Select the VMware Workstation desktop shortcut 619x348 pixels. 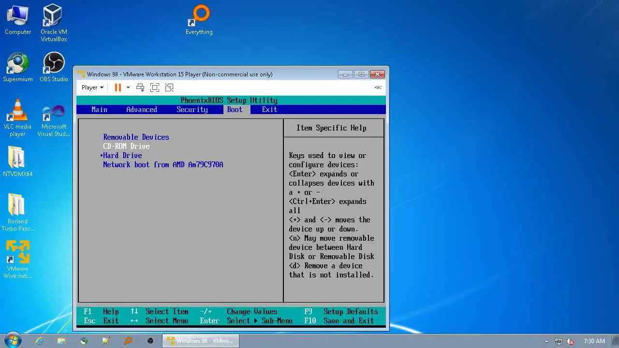pyautogui.click(x=18, y=260)
